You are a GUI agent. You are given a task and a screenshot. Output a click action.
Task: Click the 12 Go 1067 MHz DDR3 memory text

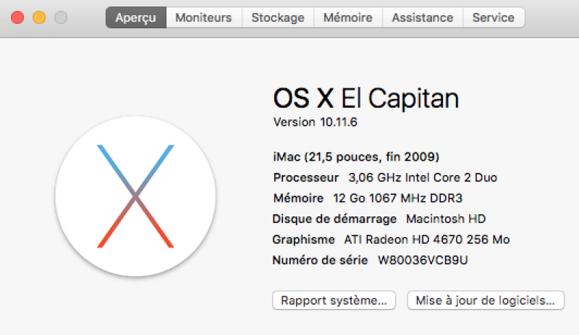[x=386, y=198]
